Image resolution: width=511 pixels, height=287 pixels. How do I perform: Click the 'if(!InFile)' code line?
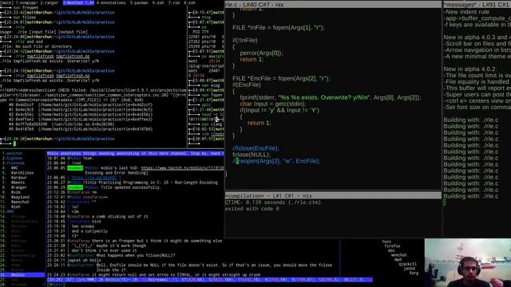245,41
